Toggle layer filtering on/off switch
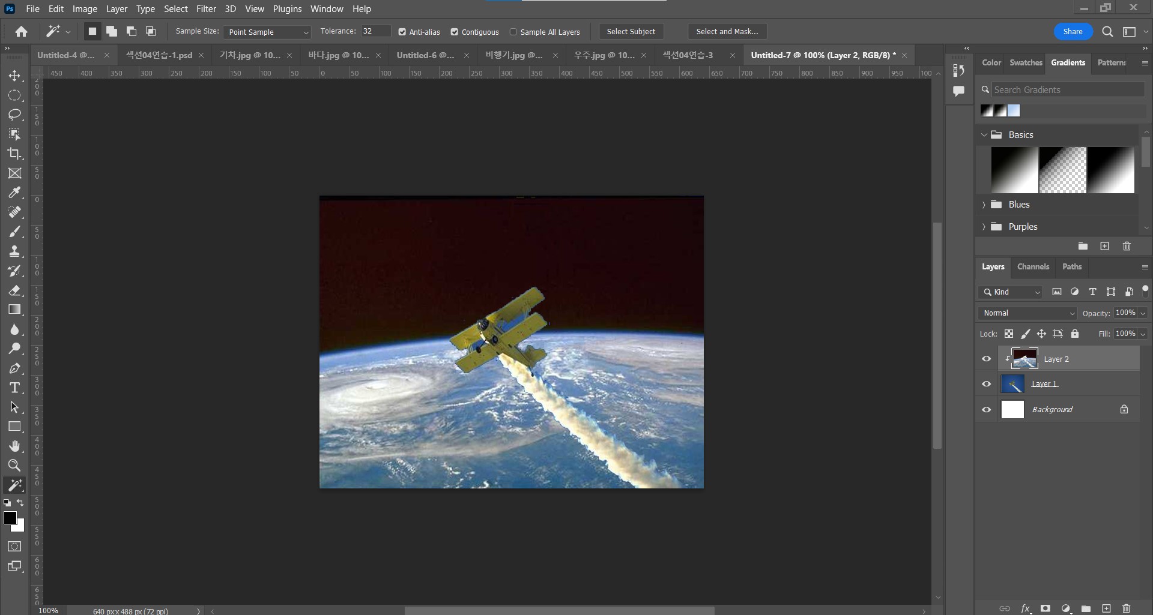Image resolution: width=1153 pixels, height=615 pixels. [1145, 290]
